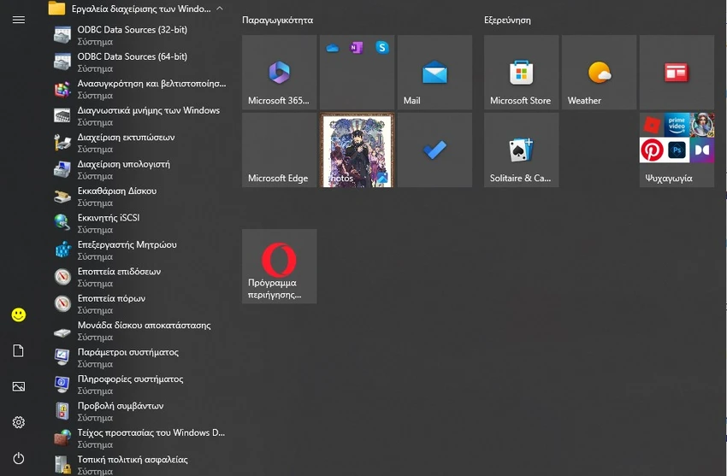Viewport: 727px width, 476px height.
Task: Open Settings gear icon in sidebar
Action: tap(19, 422)
